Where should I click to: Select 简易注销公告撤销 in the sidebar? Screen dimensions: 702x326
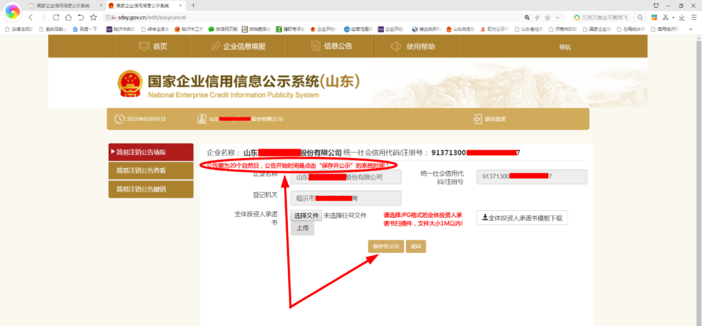tap(151, 189)
